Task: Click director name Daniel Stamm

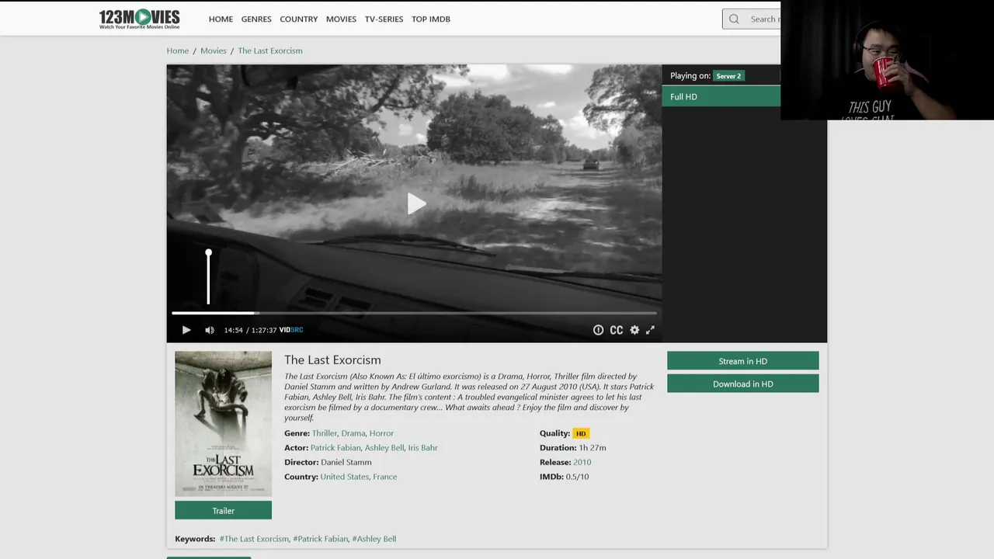Action: pos(346,462)
